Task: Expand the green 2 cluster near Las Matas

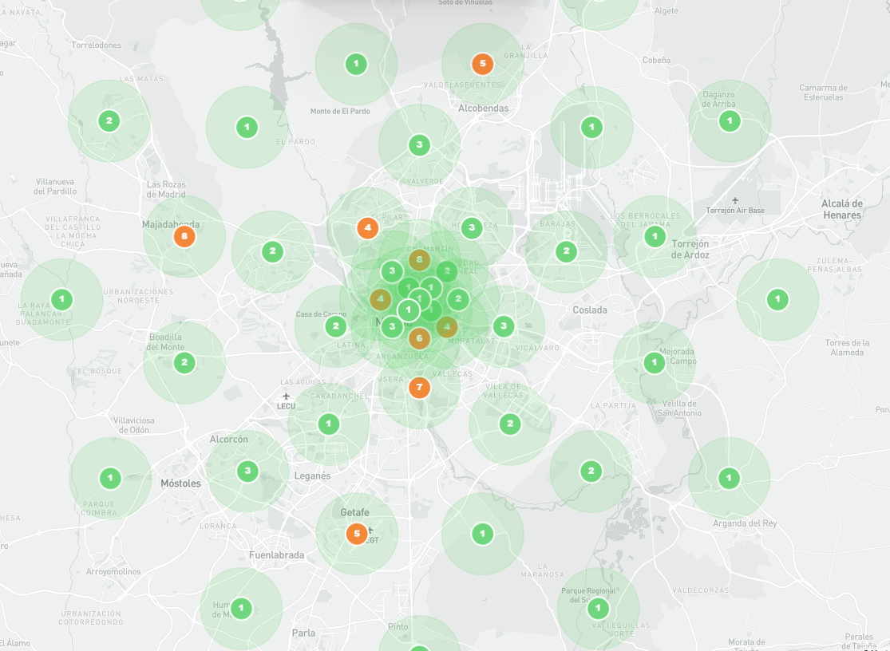Action: (109, 121)
